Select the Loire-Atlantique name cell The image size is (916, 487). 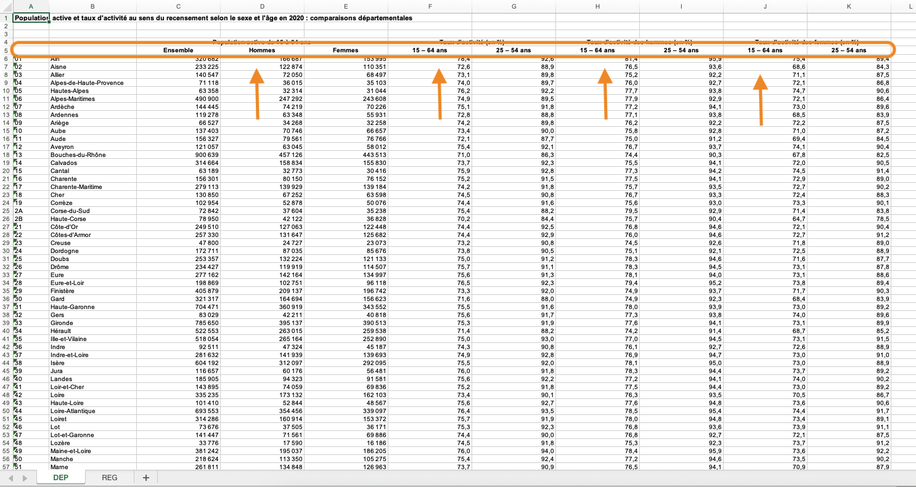click(74, 411)
